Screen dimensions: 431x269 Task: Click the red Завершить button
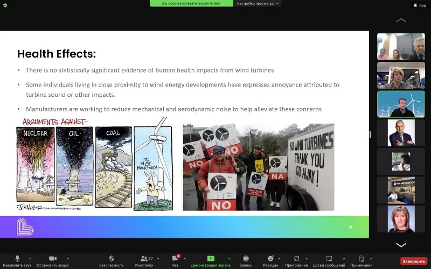click(x=413, y=261)
